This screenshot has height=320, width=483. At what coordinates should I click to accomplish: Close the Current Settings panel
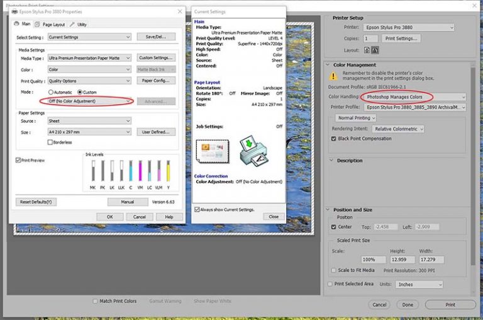(274, 217)
